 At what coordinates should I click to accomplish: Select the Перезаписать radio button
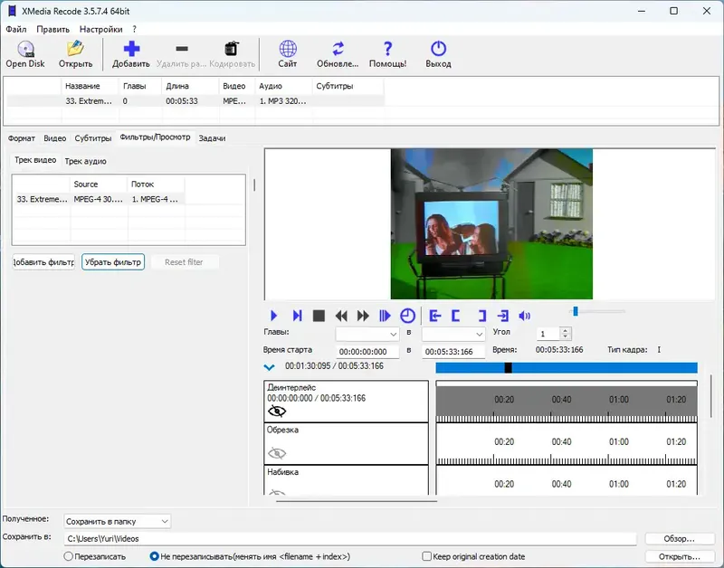(x=69, y=556)
